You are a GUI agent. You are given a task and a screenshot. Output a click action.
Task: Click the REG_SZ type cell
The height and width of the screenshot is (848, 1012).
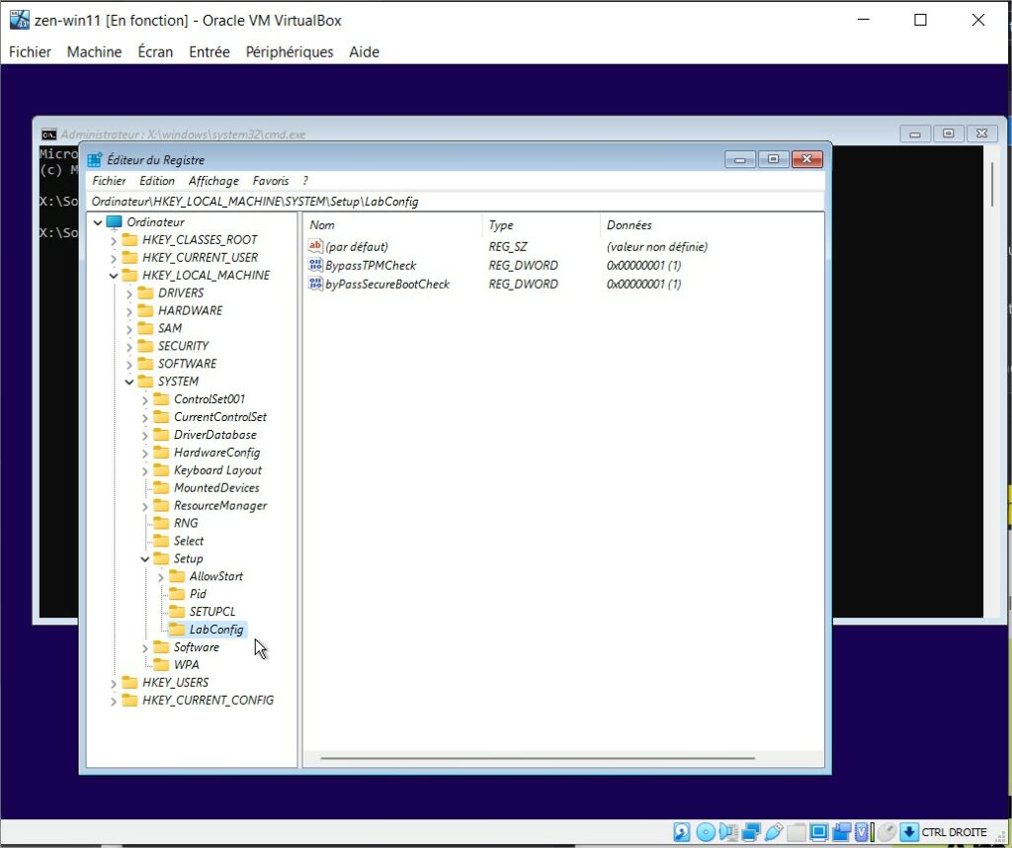(x=508, y=246)
